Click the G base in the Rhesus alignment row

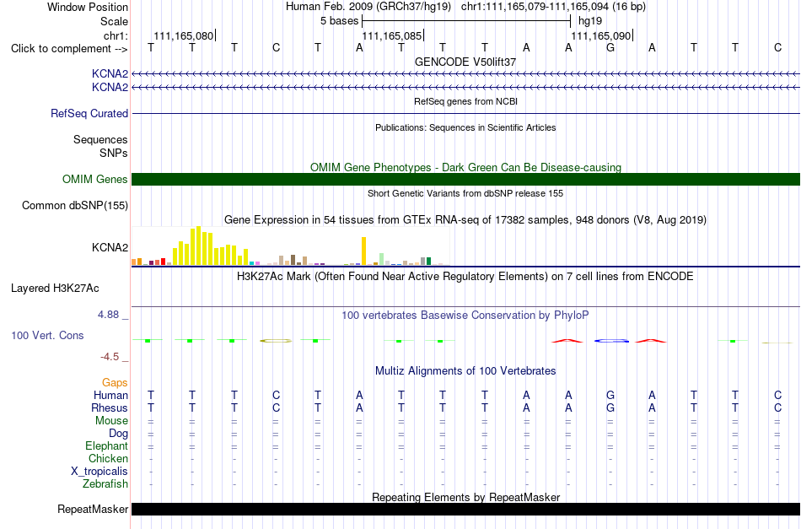610,408
